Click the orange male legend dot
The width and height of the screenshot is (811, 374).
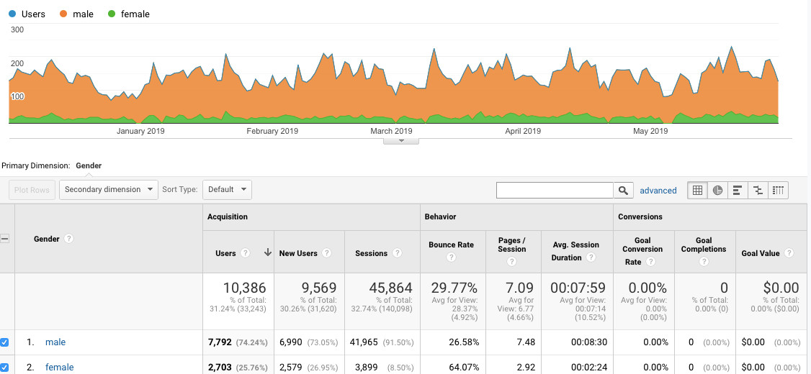point(63,14)
